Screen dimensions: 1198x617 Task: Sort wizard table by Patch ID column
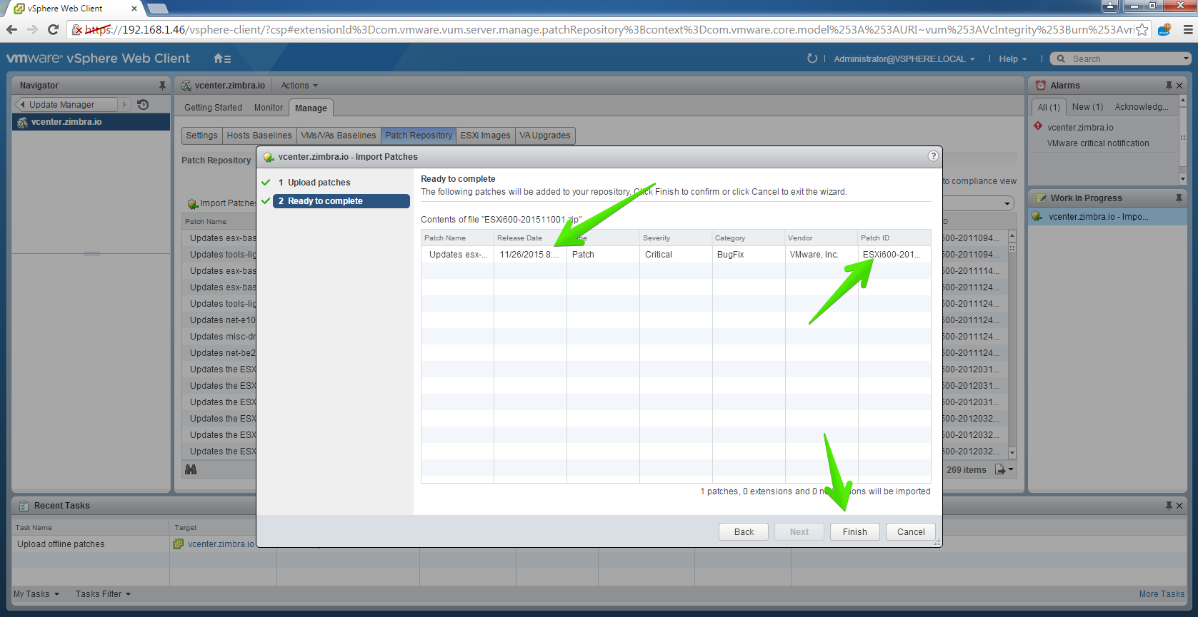click(x=894, y=238)
